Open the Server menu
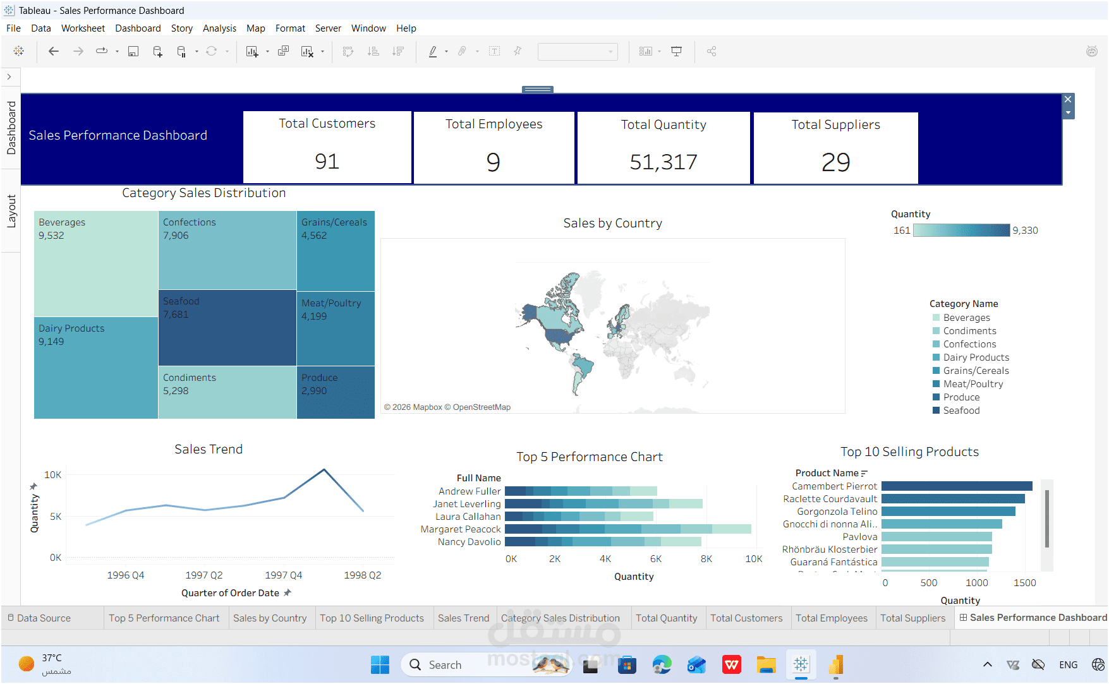The image size is (1109, 684). pos(328,28)
